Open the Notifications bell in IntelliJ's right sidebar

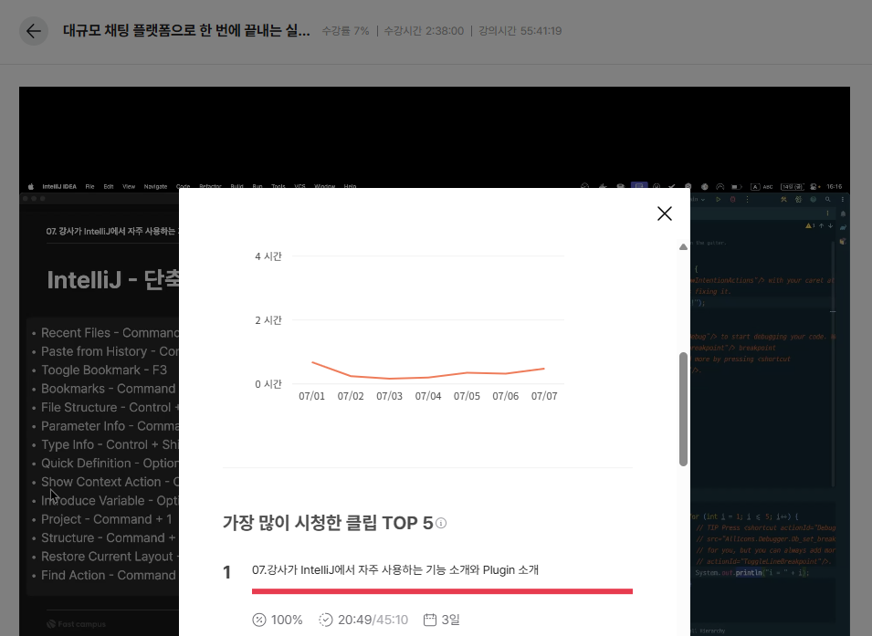pos(843,214)
